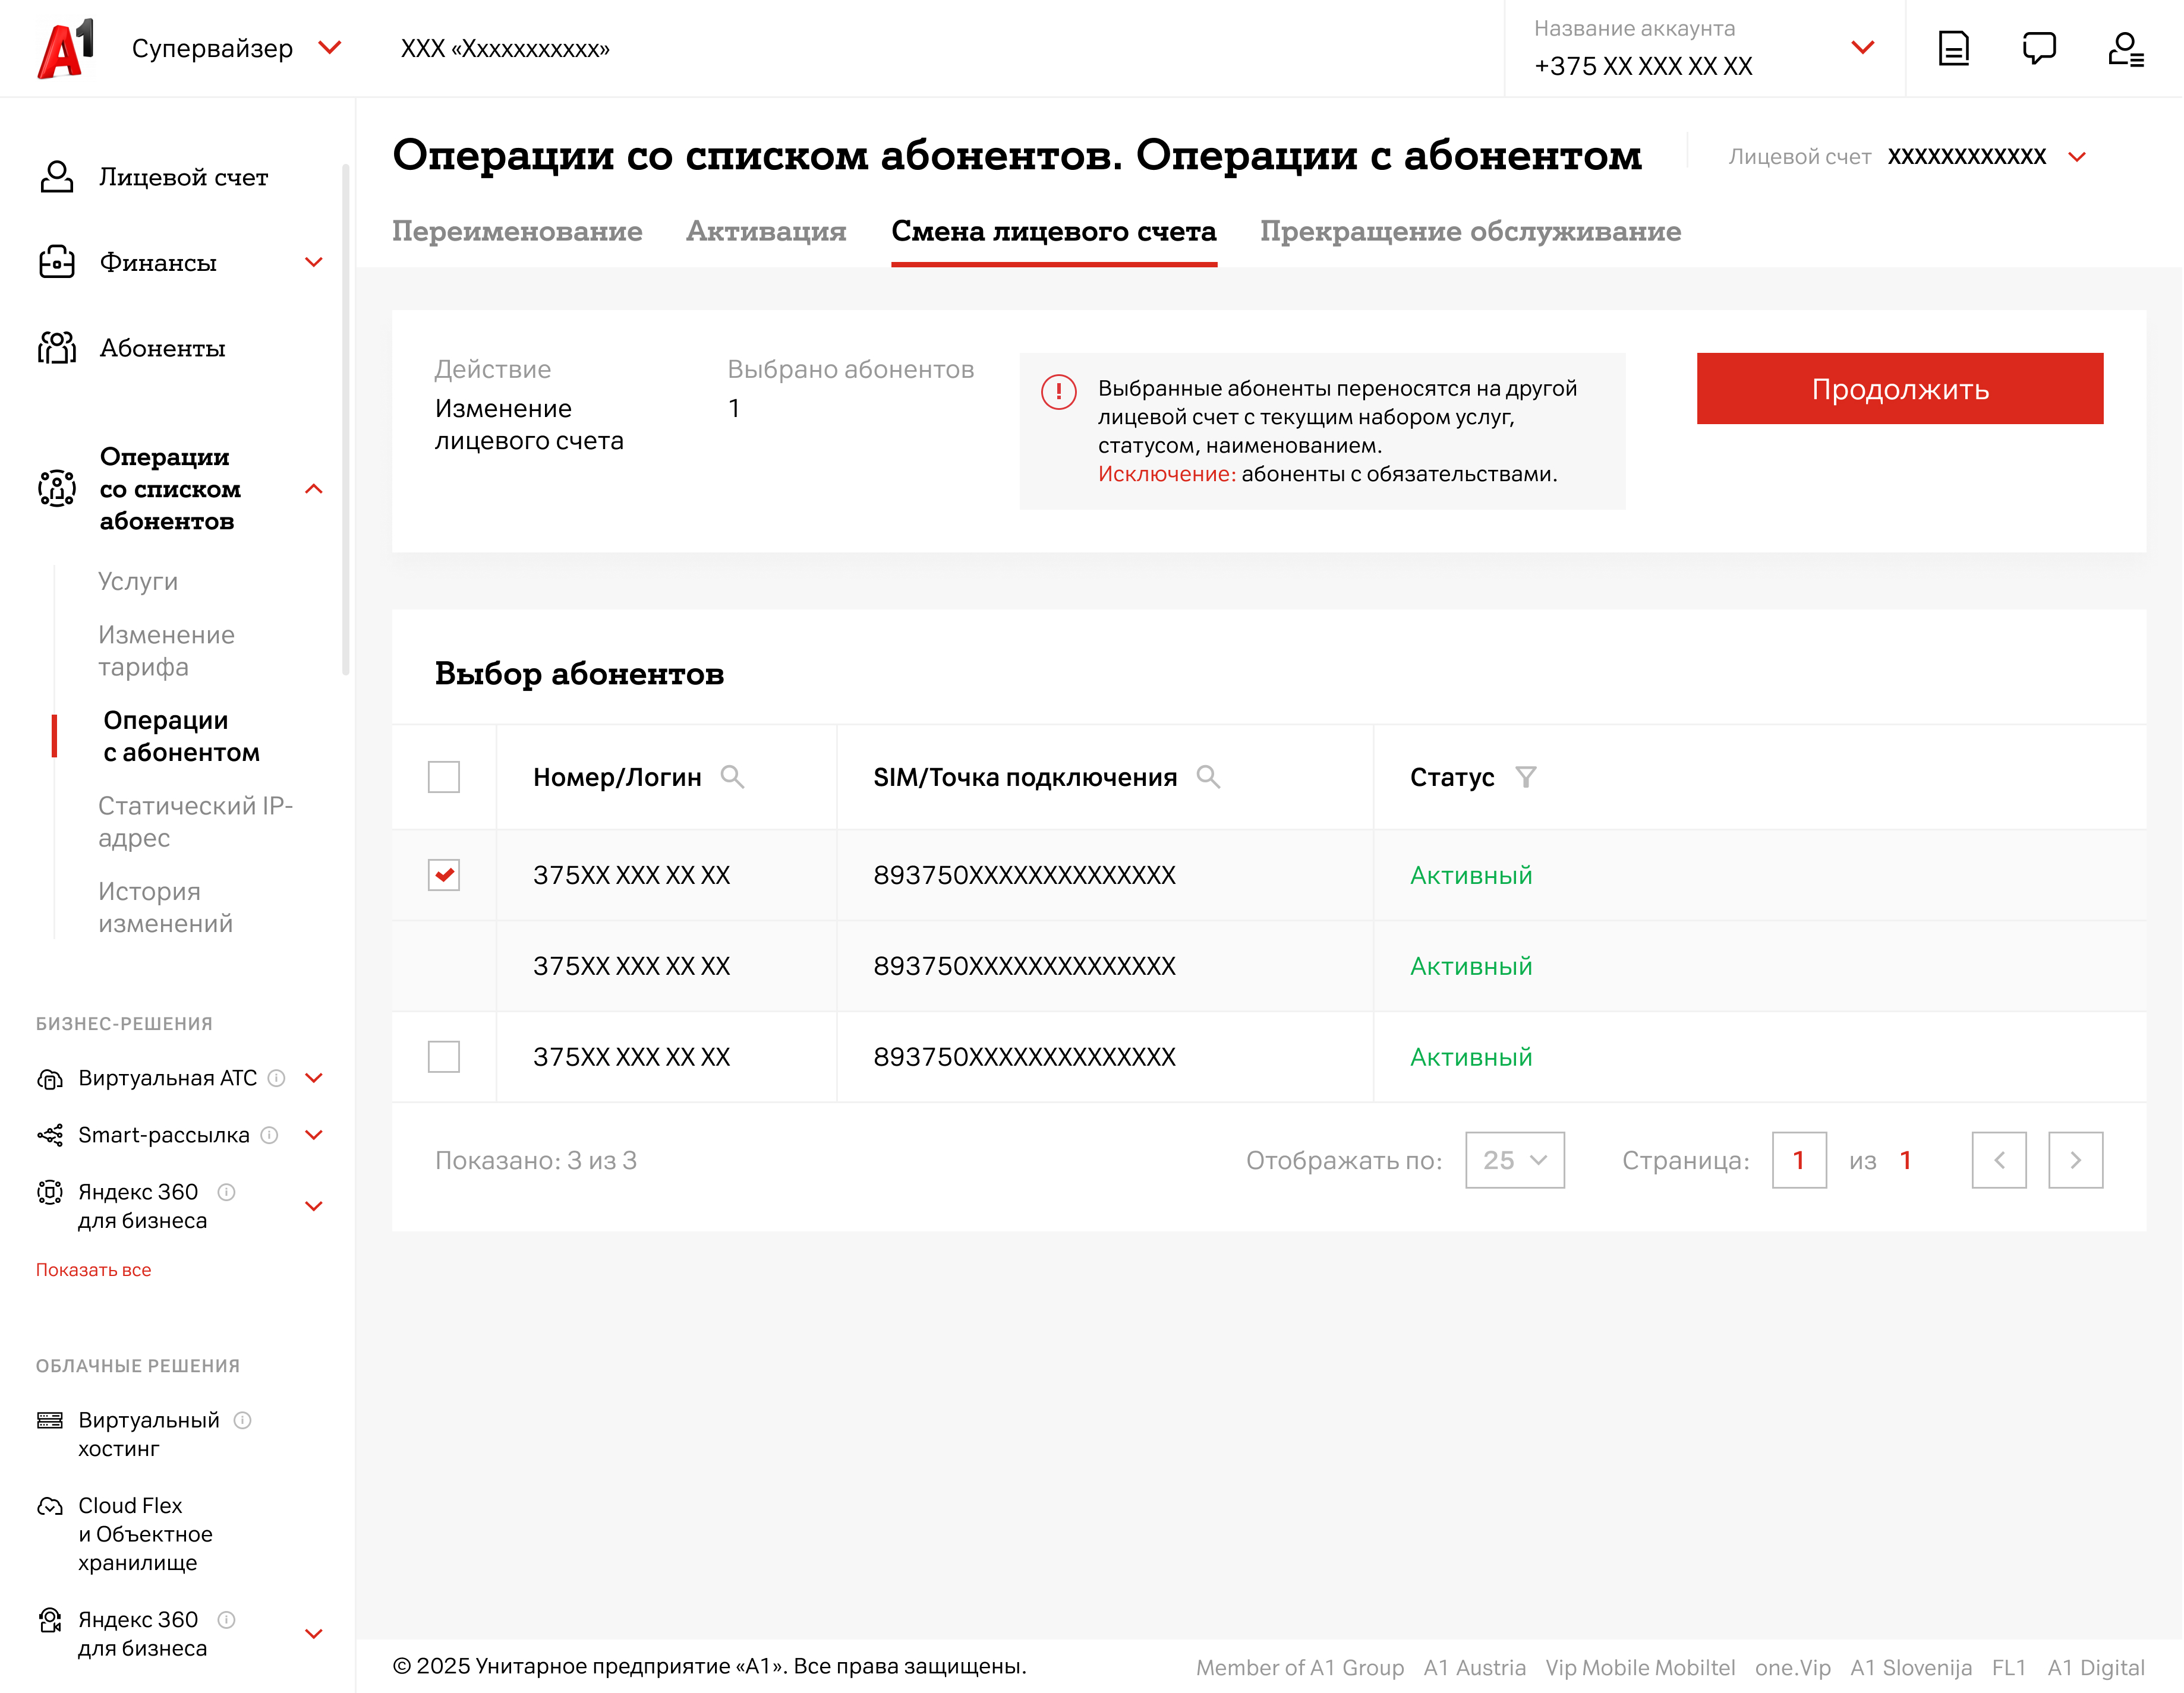Viewport: 2184px width, 1693px height.
Task: Expand the Супервайзер role dropdown
Action: point(330,48)
